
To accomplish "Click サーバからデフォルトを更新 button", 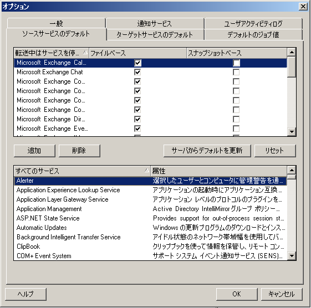I will point(207,151).
